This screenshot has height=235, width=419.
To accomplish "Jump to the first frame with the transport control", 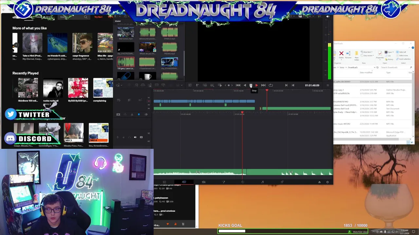I will click(x=238, y=85).
